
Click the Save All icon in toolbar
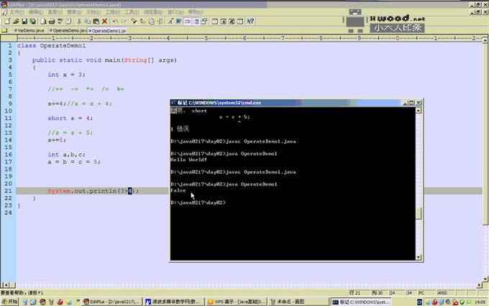32,21
